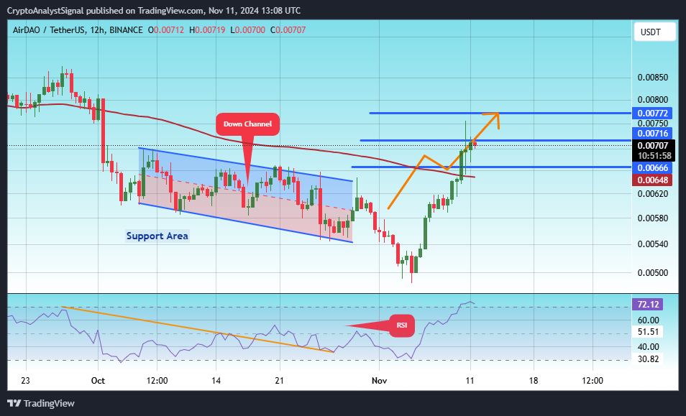The height and width of the screenshot is (416, 686).
Task: Click the 0.00620 price axis label
Action: click(653, 193)
